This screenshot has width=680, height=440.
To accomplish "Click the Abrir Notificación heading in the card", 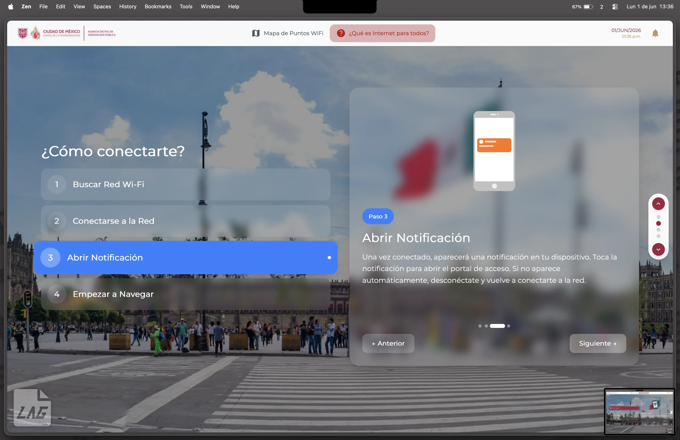I will 416,238.
